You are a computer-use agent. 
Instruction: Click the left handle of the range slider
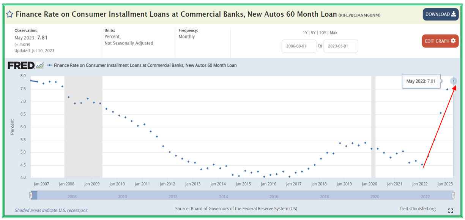[x=31, y=195]
